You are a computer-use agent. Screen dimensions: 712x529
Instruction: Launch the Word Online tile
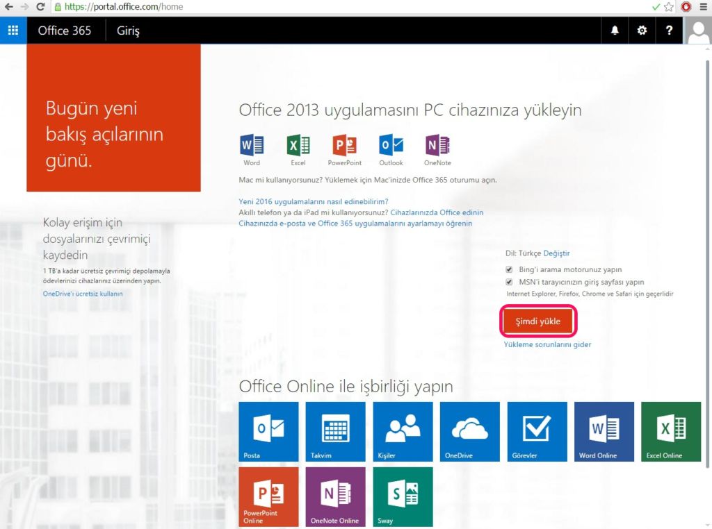click(x=604, y=432)
